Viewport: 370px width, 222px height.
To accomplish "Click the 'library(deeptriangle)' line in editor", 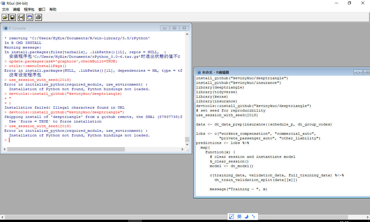I will click(x=220, y=87).
